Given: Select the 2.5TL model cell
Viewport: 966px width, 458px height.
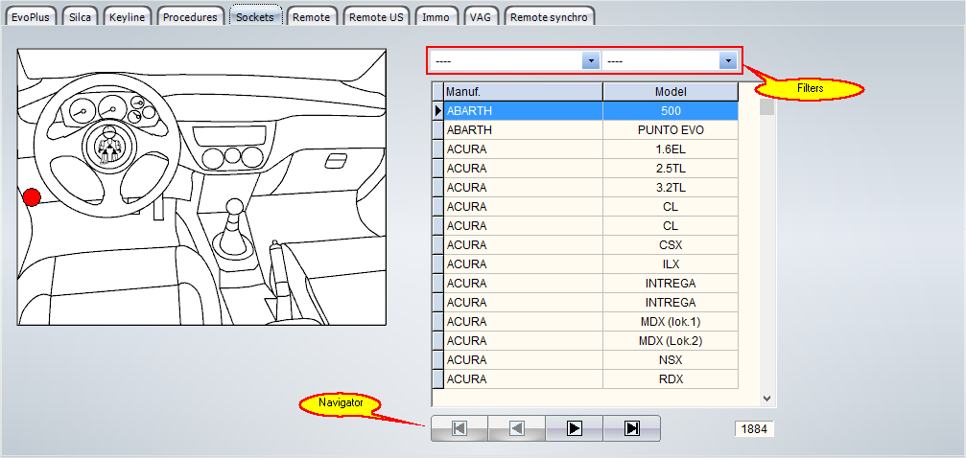Looking at the screenshot, I should coord(671,168).
